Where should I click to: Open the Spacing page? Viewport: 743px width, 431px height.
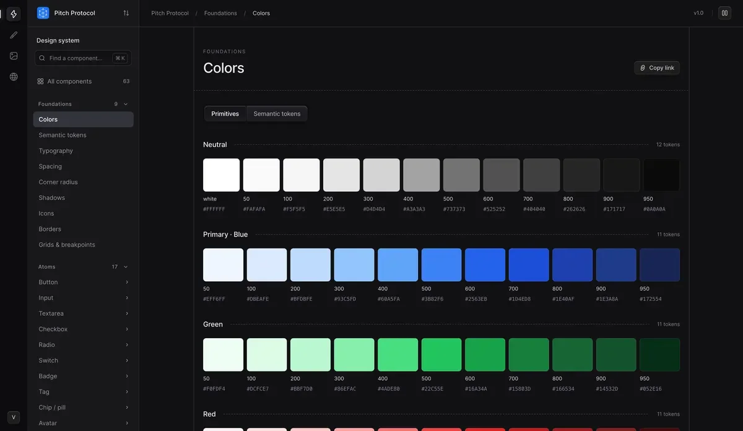tap(83, 167)
